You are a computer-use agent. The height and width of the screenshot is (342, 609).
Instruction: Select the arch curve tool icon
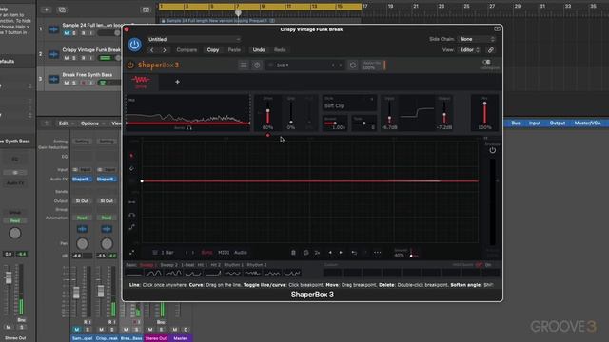click(131, 215)
